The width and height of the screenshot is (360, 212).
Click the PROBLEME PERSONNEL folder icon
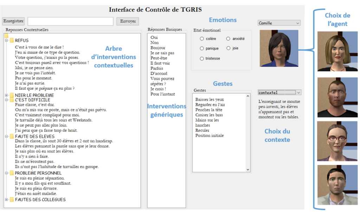(x=12, y=173)
